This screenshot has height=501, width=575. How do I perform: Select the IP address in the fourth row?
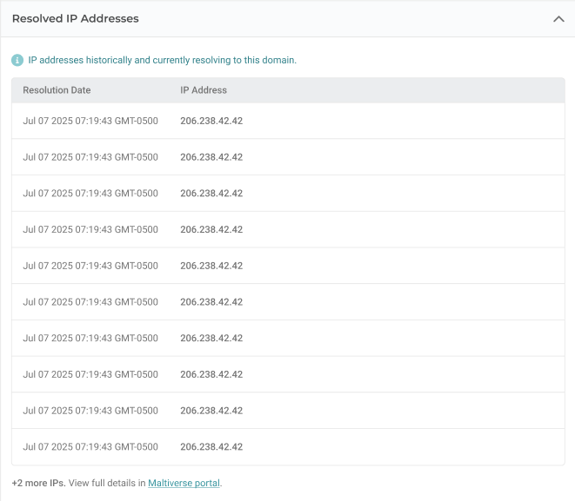point(211,229)
